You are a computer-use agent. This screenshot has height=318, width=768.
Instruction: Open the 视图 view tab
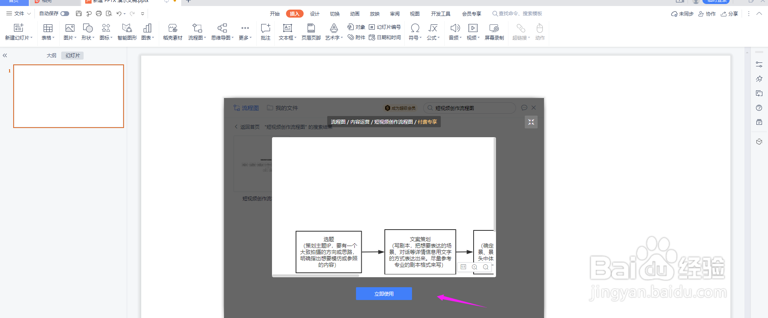[x=415, y=14]
